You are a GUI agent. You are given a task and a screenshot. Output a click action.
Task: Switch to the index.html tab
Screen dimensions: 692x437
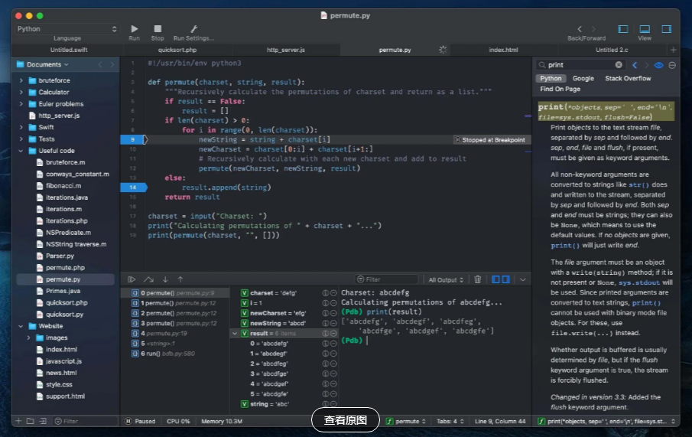tap(504, 50)
